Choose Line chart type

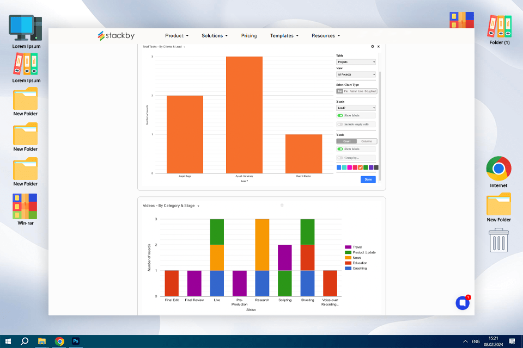pos(361,91)
